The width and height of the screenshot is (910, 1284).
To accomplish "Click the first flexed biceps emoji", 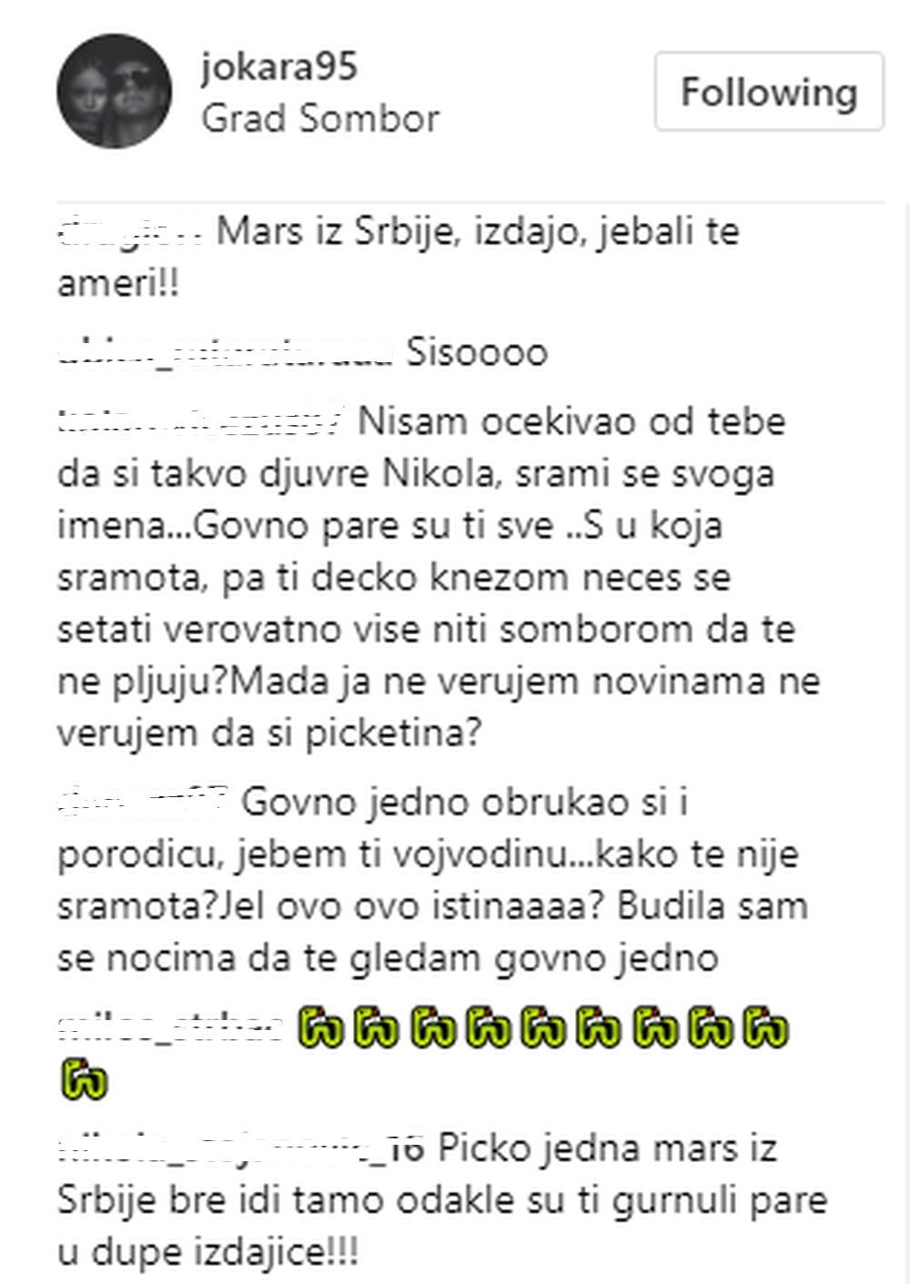I will click(320, 1028).
